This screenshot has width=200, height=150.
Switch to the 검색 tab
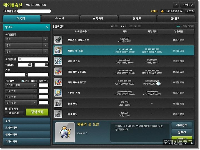pyautogui.click(x=22, y=19)
